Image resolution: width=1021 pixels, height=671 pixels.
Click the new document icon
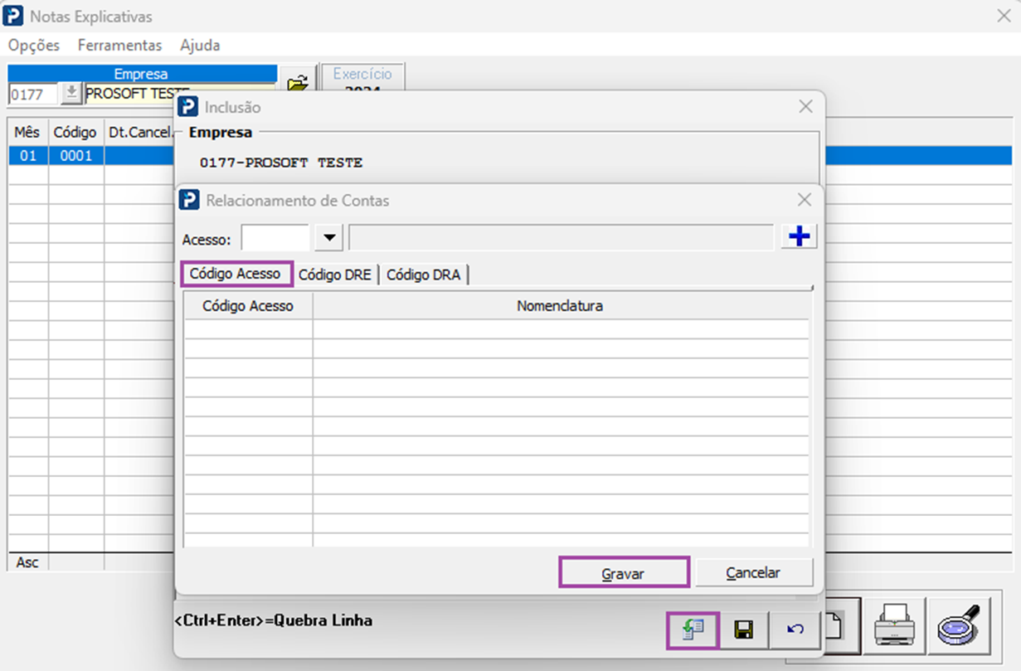(839, 627)
